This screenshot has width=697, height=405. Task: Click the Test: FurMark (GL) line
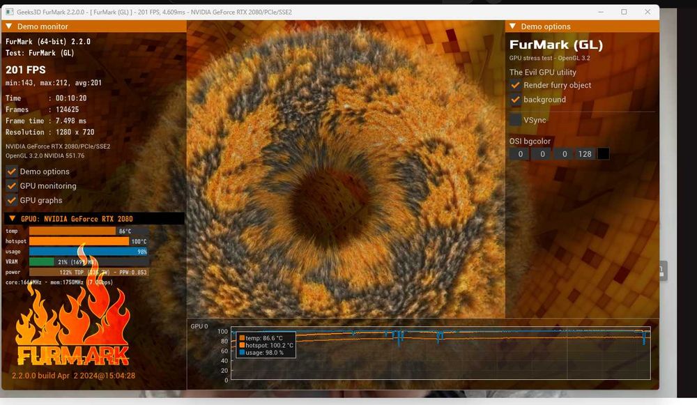pos(40,53)
